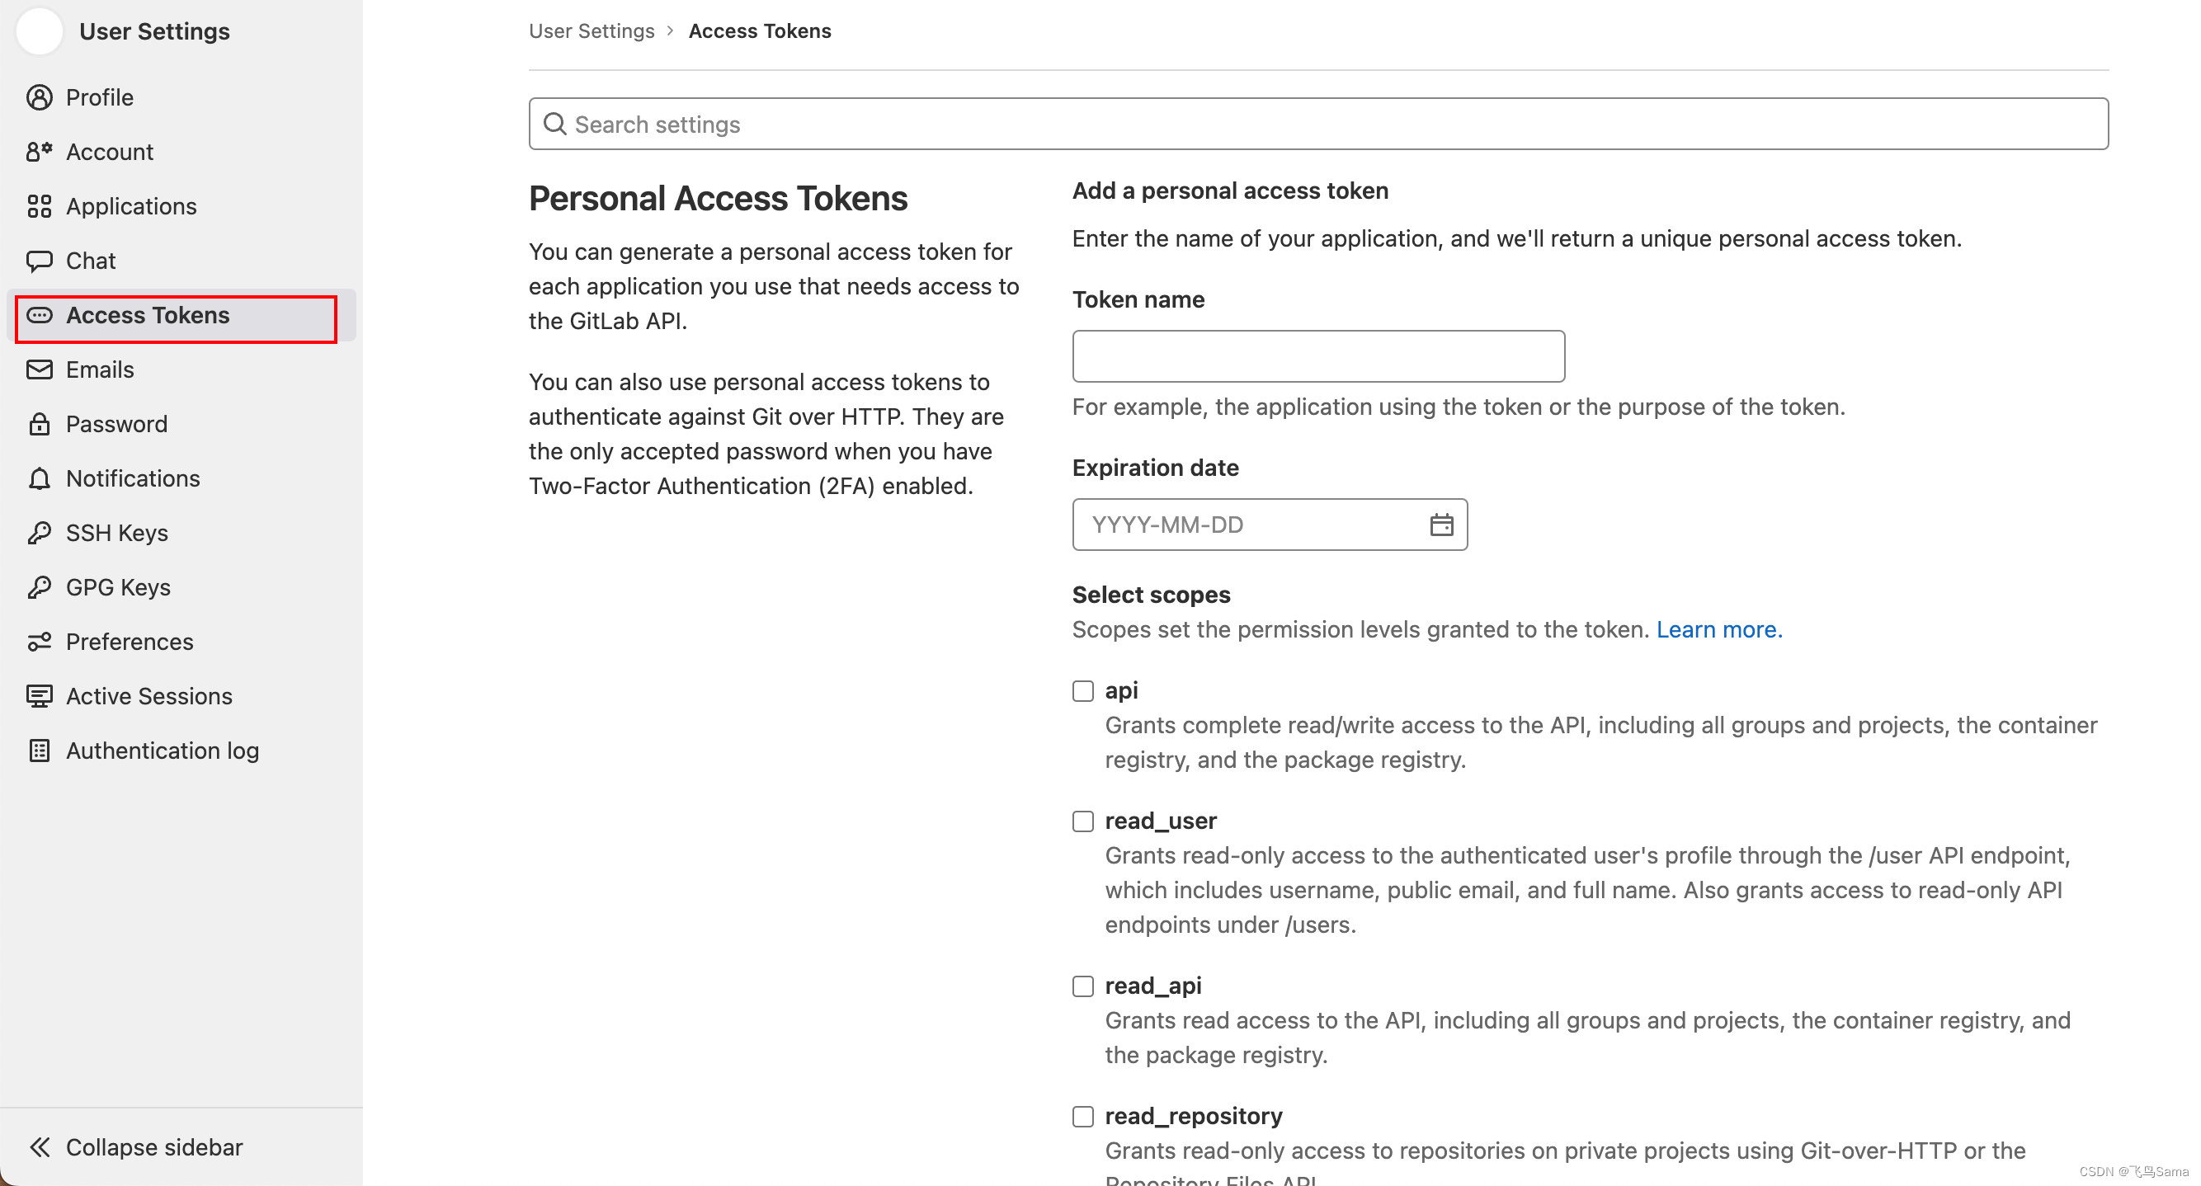Click the User Settings breadcrumb link

point(591,29)
